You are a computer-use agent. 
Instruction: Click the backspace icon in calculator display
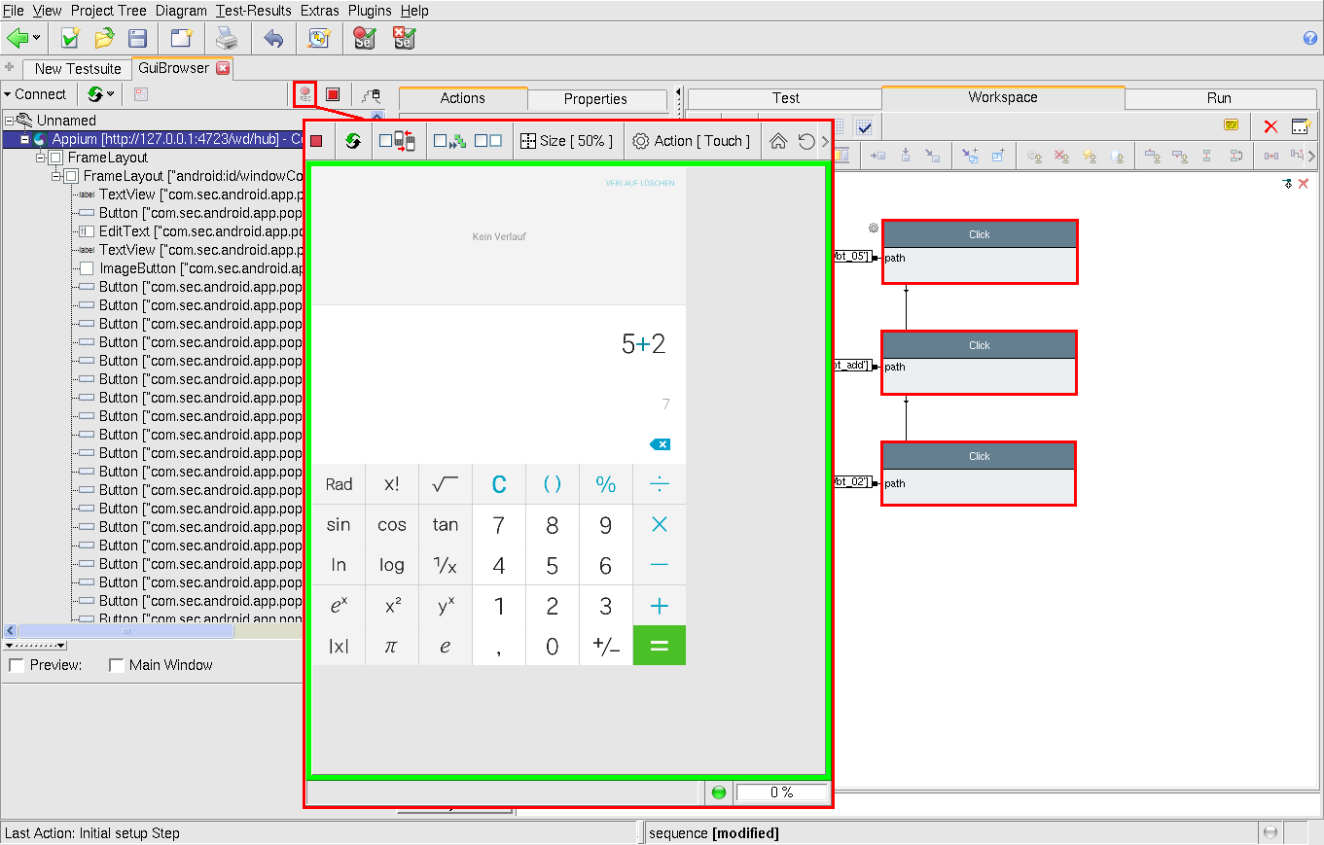[660, 444]
